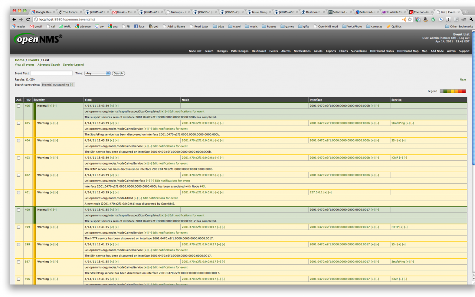The width and height of the screenshot is (475, 297).
Task: Open the Advanced Search link
Action: [x=49, y=65]
